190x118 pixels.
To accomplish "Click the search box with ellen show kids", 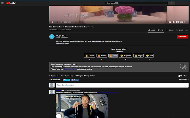I will 137,3.
